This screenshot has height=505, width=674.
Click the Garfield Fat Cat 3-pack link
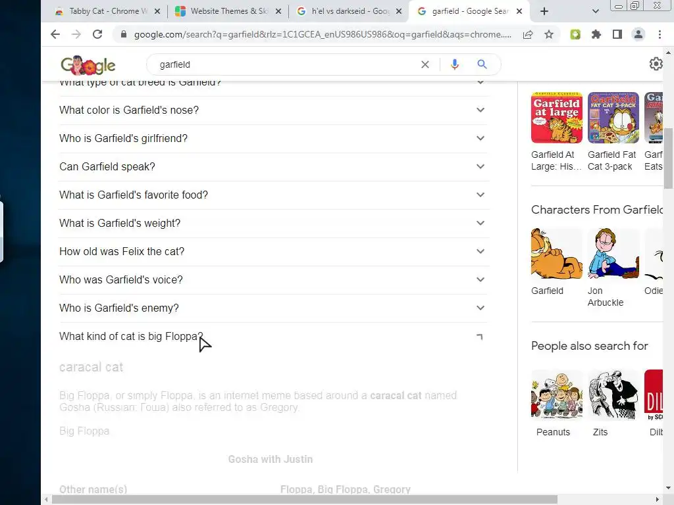[612, 160]
